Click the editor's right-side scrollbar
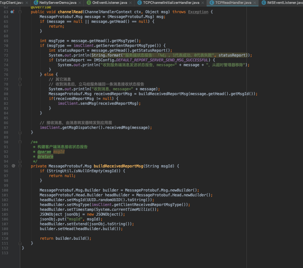The width and height of the screenshot is (303, 268). tap(301, 129)
